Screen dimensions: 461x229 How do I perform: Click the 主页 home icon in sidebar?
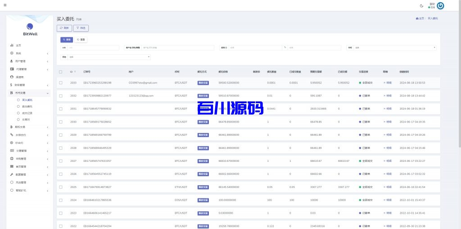pyautogui.click(x=12, y=46)
